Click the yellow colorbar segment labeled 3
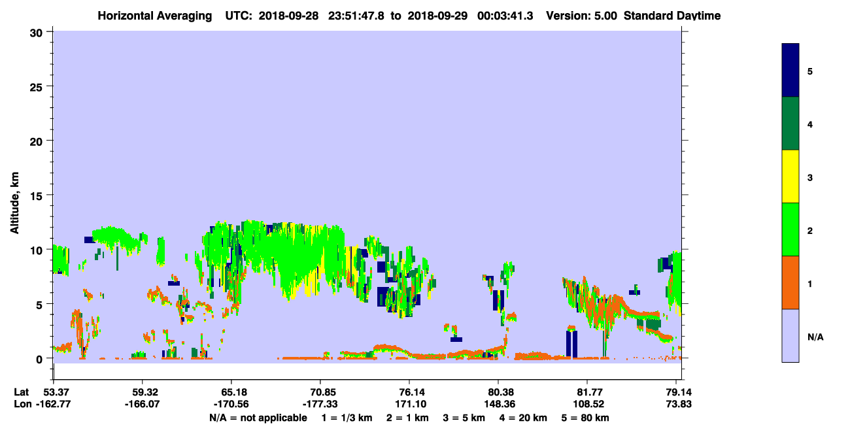The image size is (850, 436). point(790,176)
